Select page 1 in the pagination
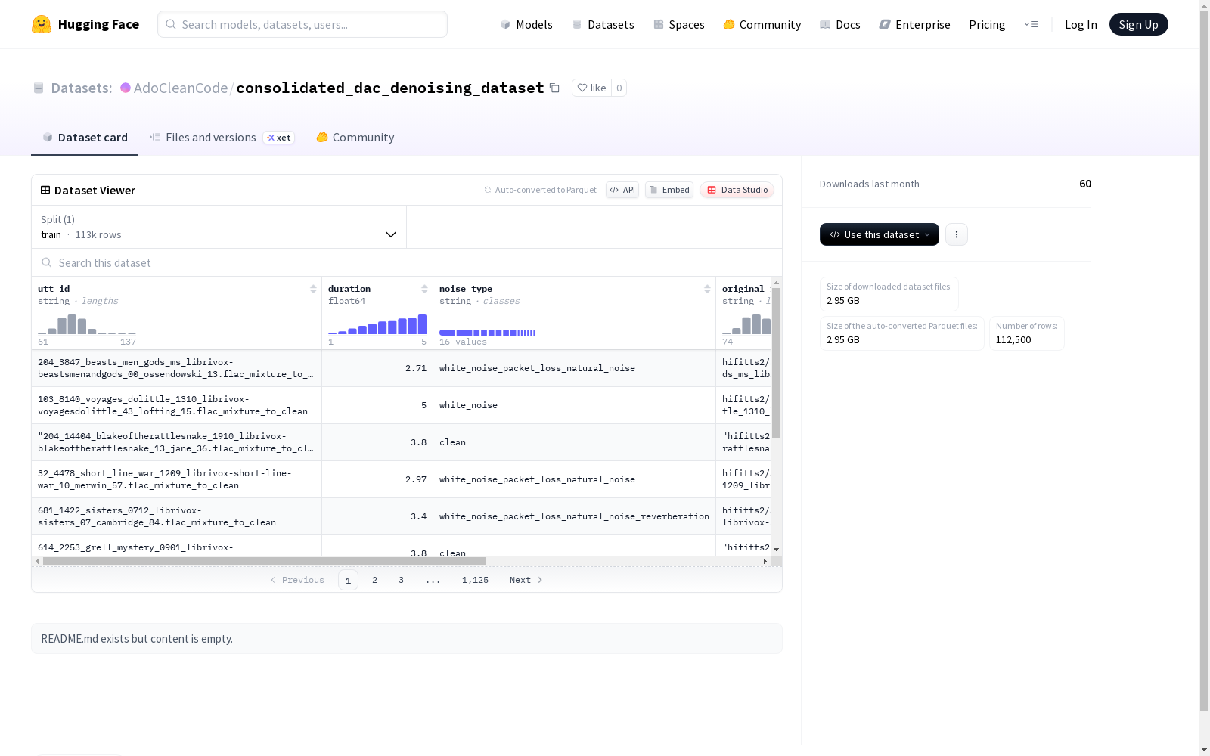The width and height of the screenshot is (1210, 756). click(x=348, y=580)
